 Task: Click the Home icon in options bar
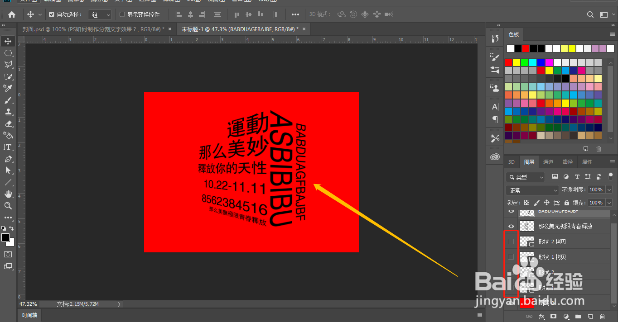point(12,14)
